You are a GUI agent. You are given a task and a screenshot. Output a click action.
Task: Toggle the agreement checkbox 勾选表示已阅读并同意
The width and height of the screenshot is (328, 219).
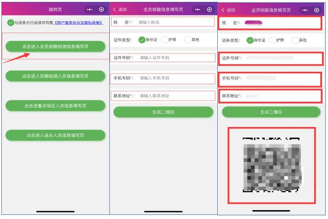coord(11,23)
